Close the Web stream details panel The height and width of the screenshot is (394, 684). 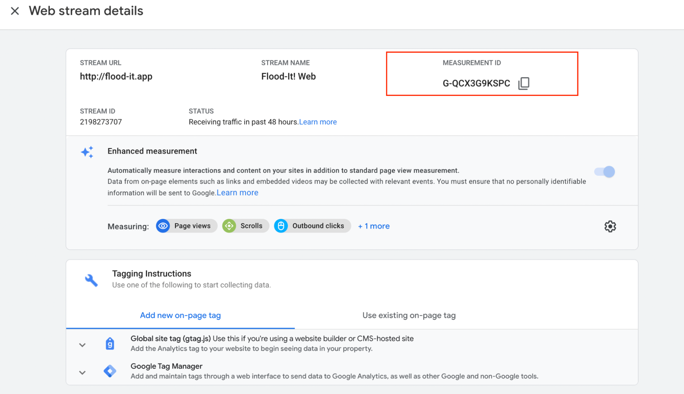click(x=15, y=11)
